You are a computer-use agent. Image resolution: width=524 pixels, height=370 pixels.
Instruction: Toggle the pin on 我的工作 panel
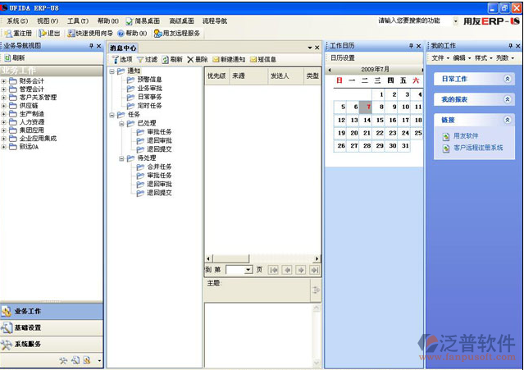click(508, 47)
